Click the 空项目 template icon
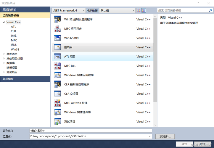The height and width of the screenshot is (148, 214). point(57,47)
